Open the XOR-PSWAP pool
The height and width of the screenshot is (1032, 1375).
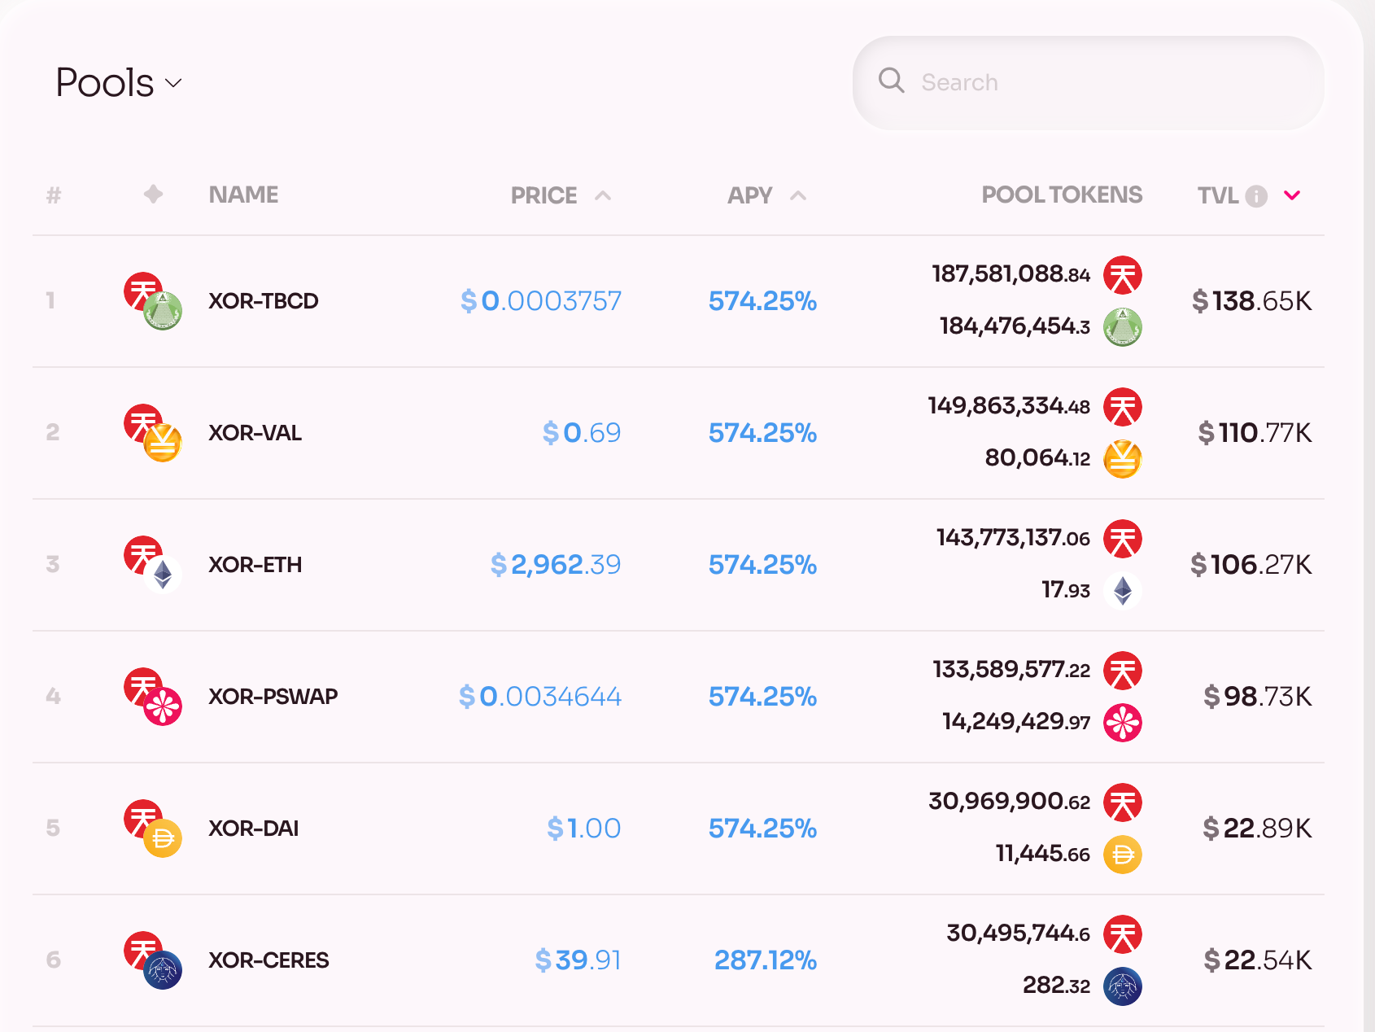(x=679, y=697)
